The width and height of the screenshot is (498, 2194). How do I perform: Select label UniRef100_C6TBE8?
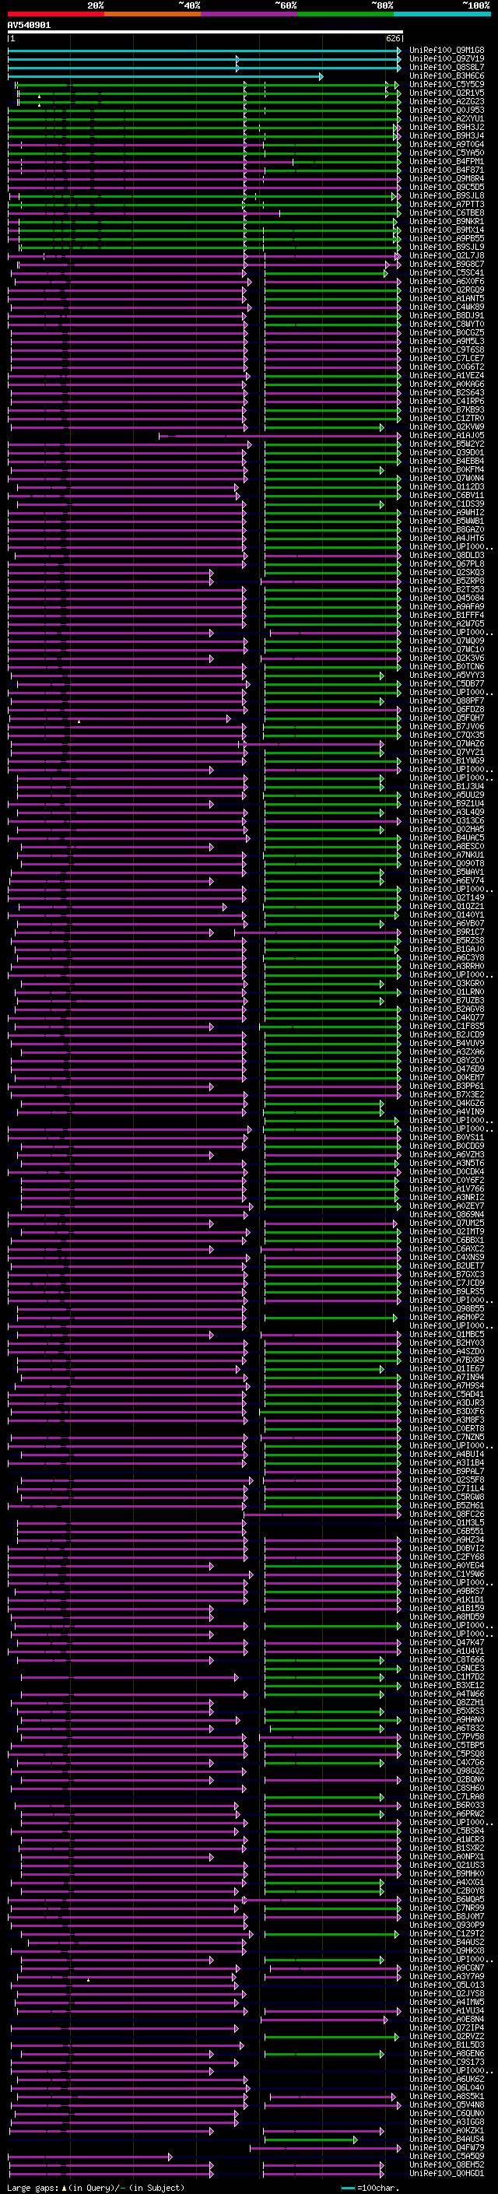coord(447,213)
